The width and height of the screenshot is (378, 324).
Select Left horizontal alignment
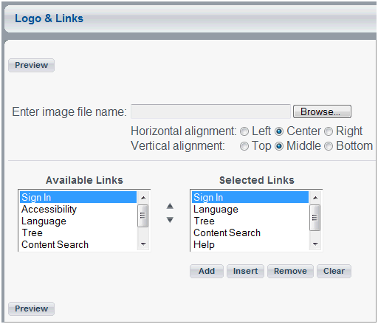pyautogui.click(x=244, y=131)
